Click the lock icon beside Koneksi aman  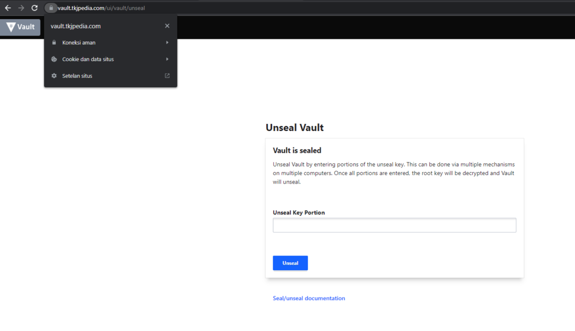point(54,43)
